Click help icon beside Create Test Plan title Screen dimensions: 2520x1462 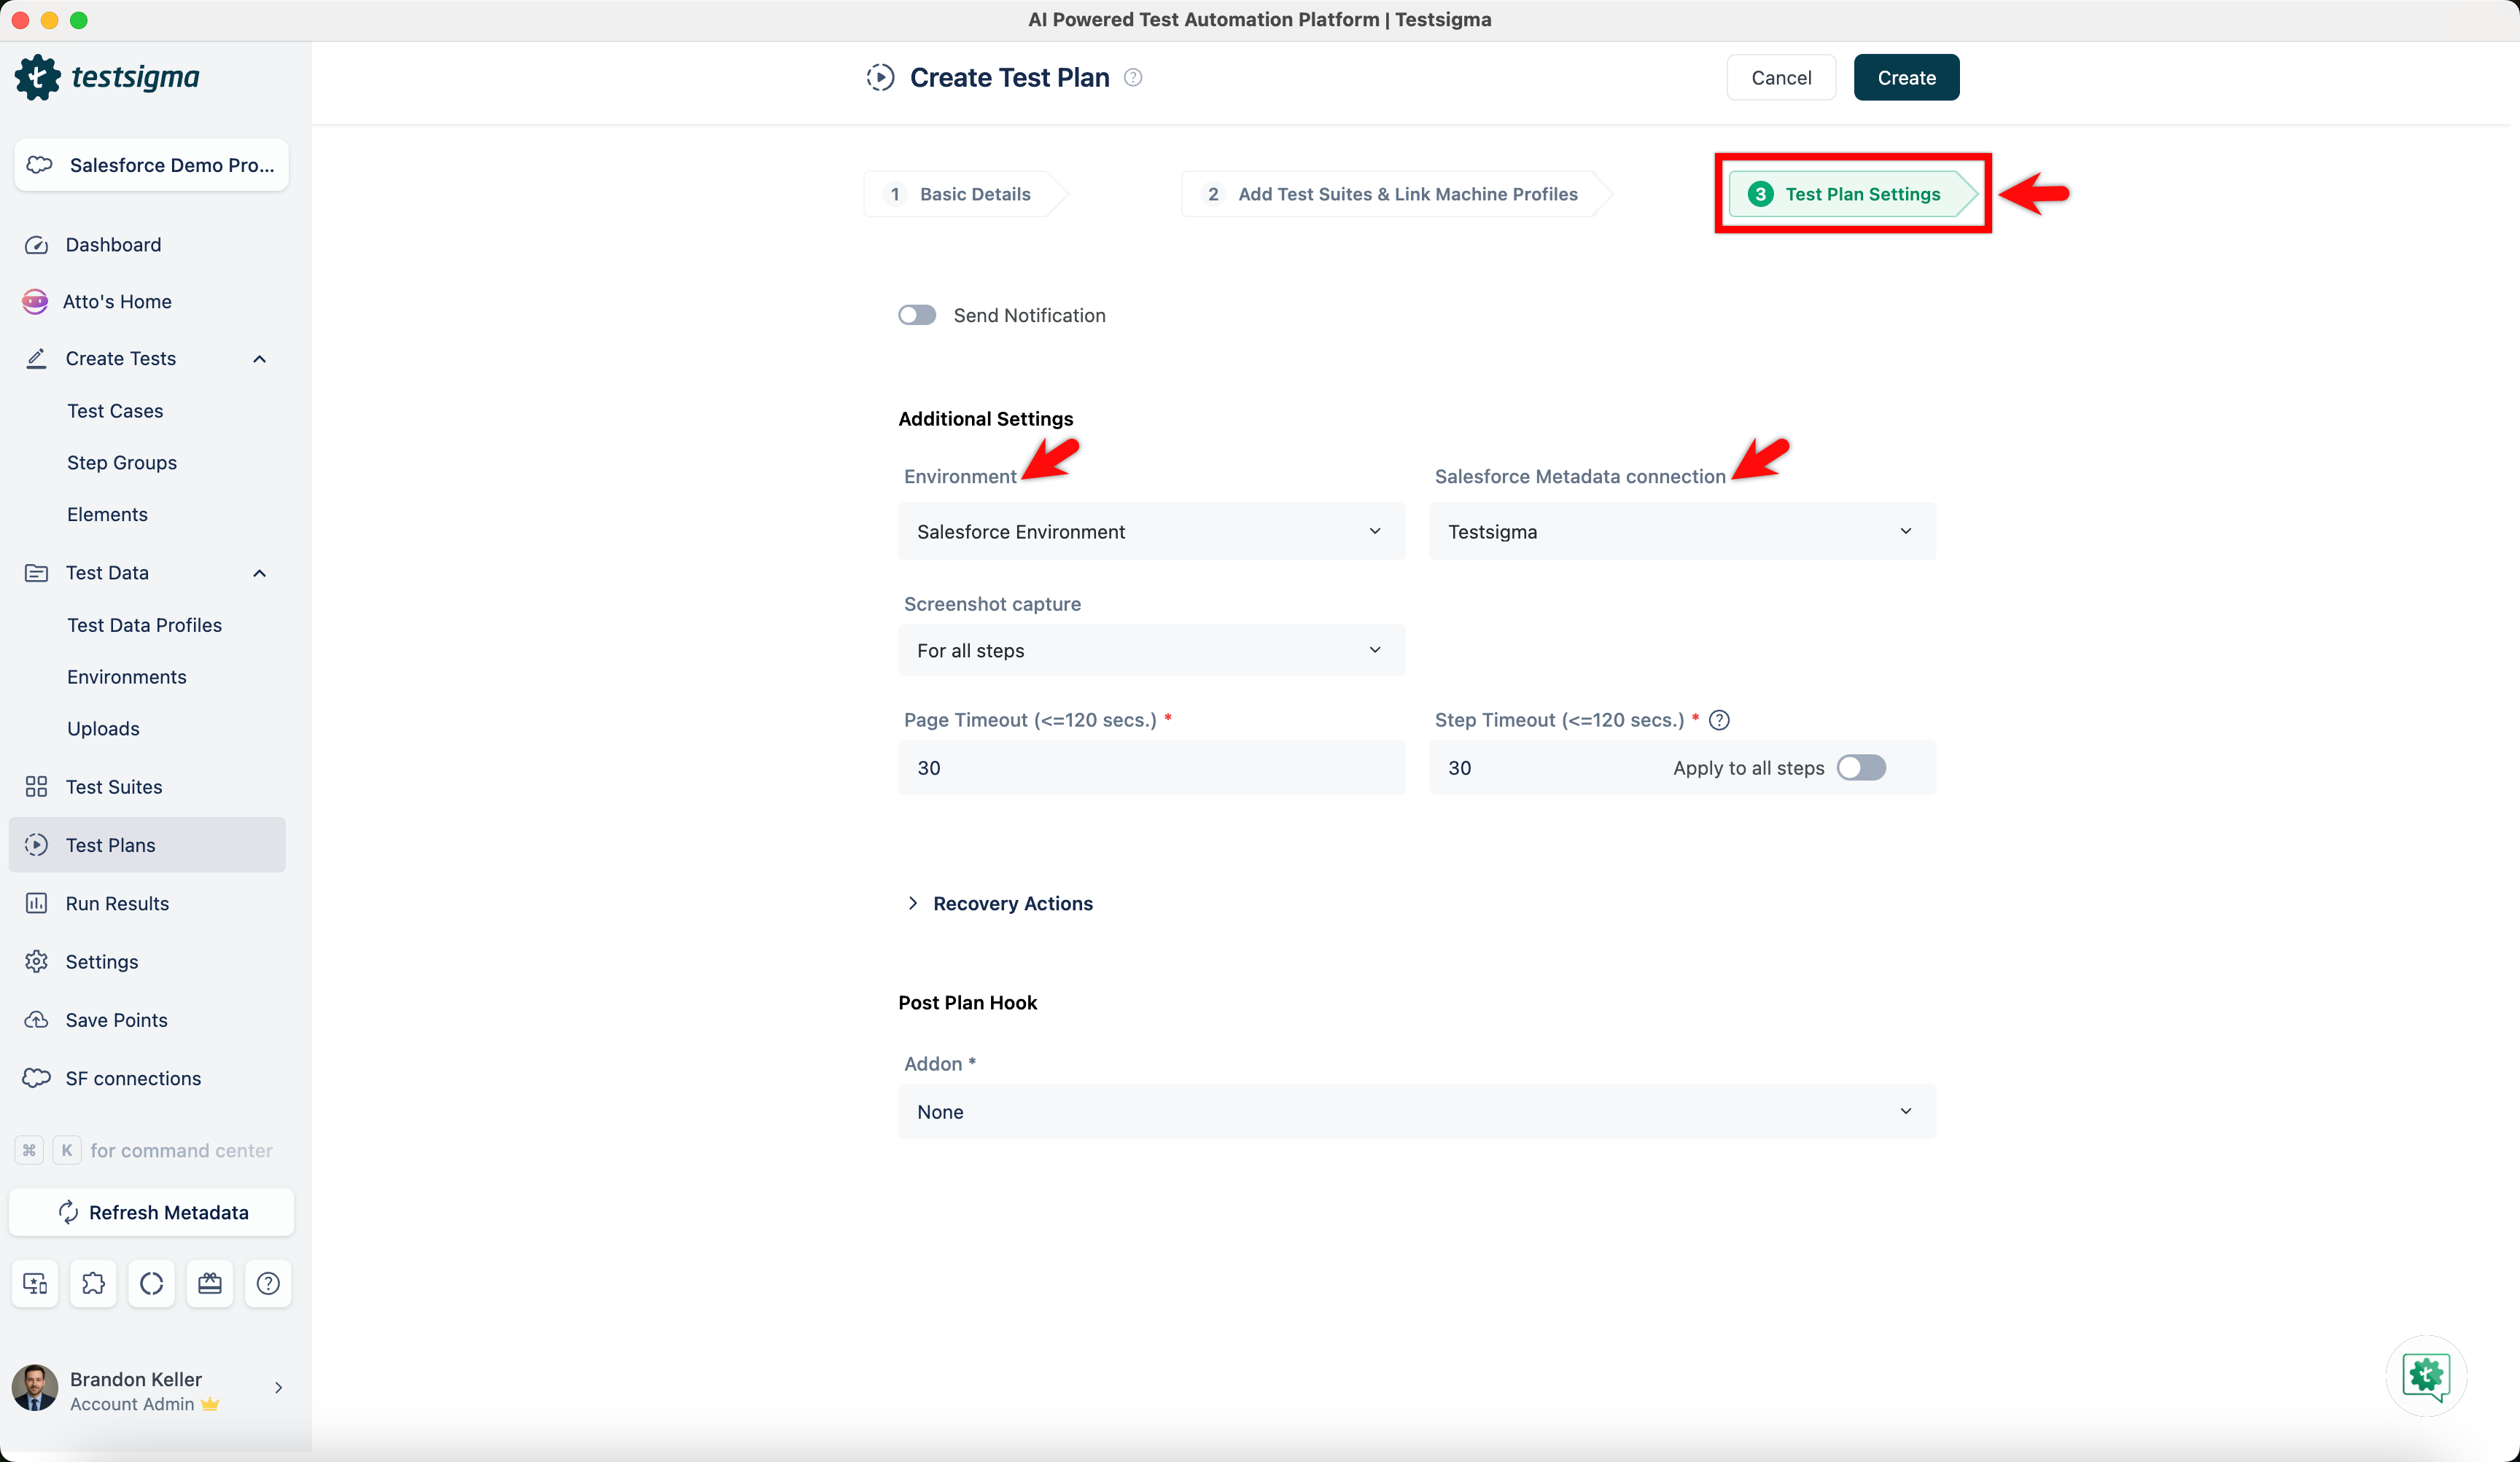click(x=1133, y=77)
